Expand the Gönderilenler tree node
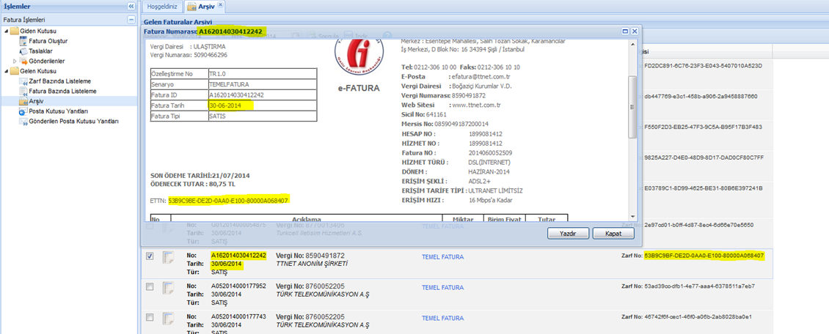This screenshot has height=334, width=829. coord(15,61)
